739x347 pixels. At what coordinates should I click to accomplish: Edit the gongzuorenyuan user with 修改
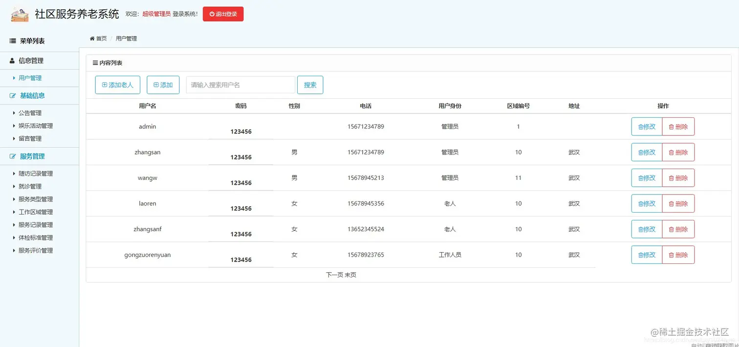pos(647,255)
